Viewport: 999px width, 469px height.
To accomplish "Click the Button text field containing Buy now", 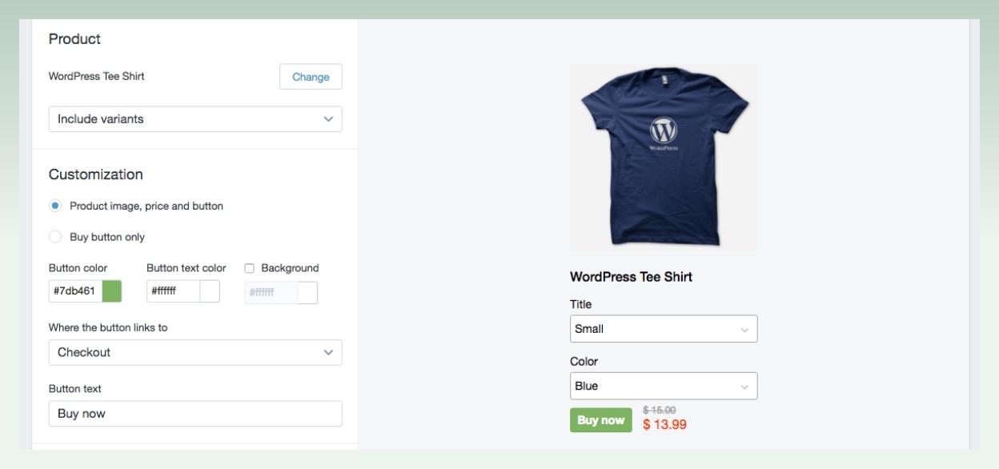I will [195, 415].
